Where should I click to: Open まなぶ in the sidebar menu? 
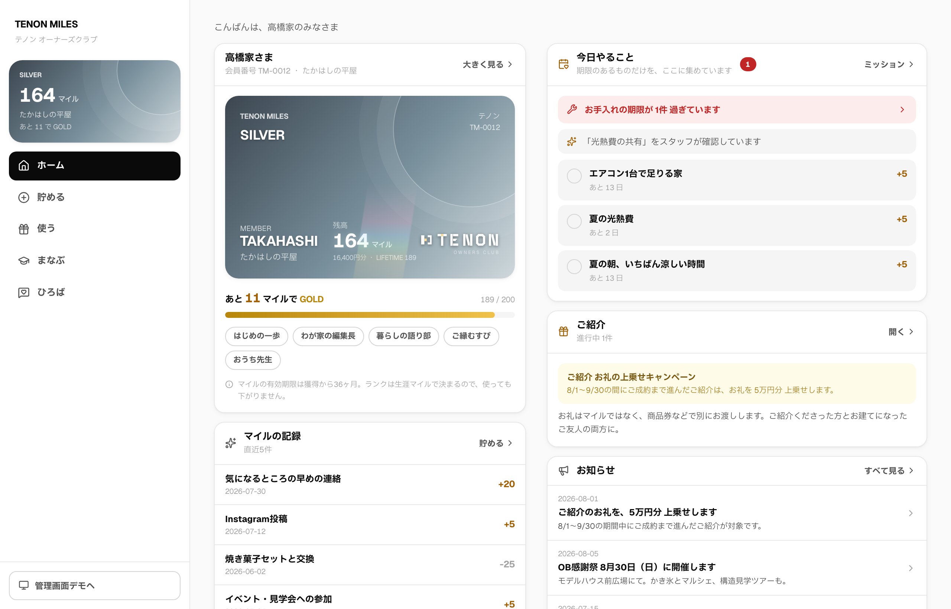(95, 261)
